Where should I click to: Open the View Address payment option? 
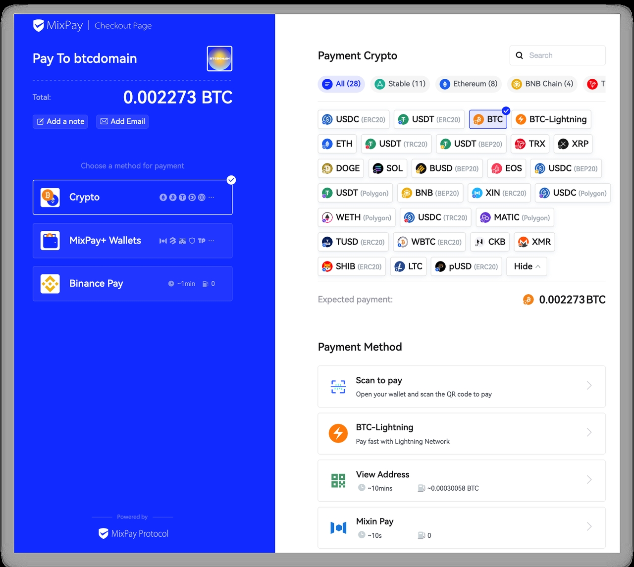tap(462, 481)
